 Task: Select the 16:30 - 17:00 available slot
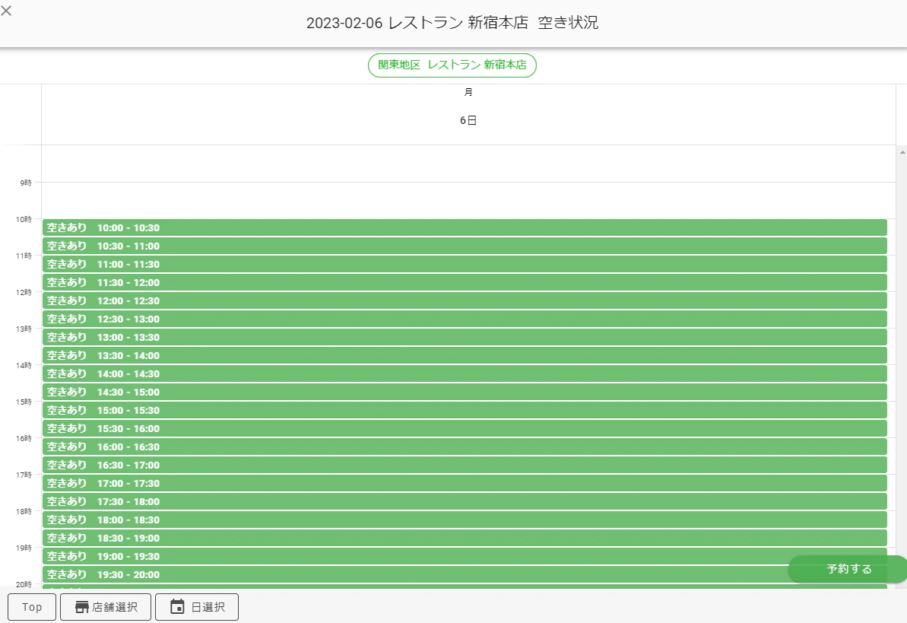(x=465, y=465)
